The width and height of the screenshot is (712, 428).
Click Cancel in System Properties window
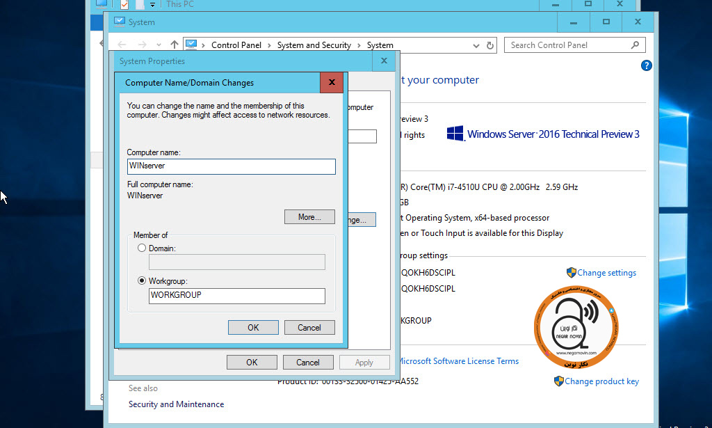(308, 362)
